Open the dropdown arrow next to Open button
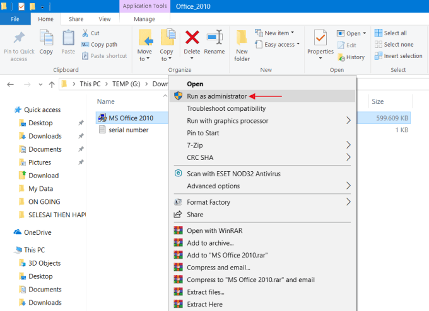 [x=365, y=33]
